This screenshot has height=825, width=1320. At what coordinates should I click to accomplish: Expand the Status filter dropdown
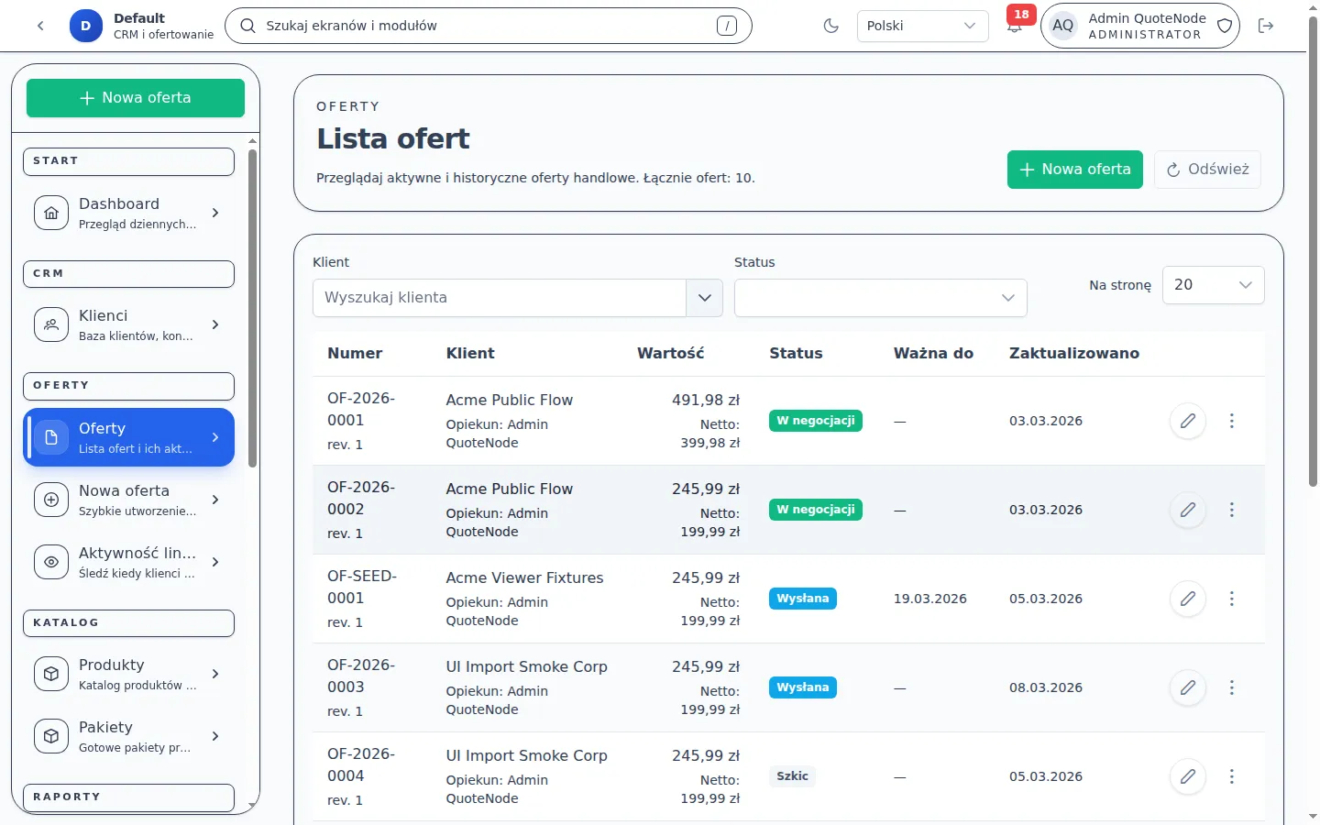pyautogui.click(x=880, y=298)
